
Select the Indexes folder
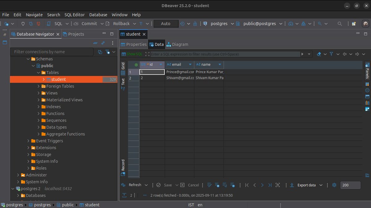[53, 107]
